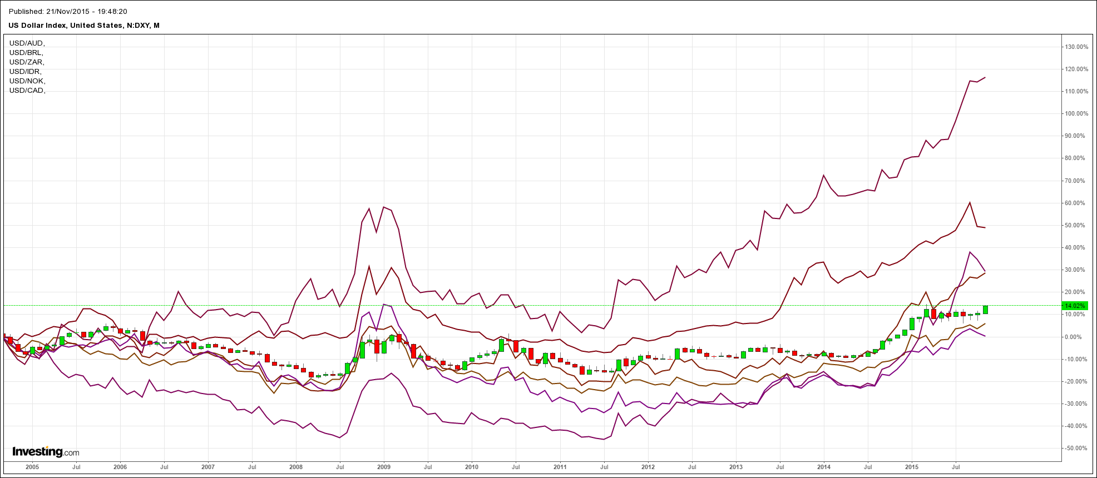Click the last green candlestick at the right end
Image resolution: width=1097 pixels, height=478 pixels.
point(985,310)
